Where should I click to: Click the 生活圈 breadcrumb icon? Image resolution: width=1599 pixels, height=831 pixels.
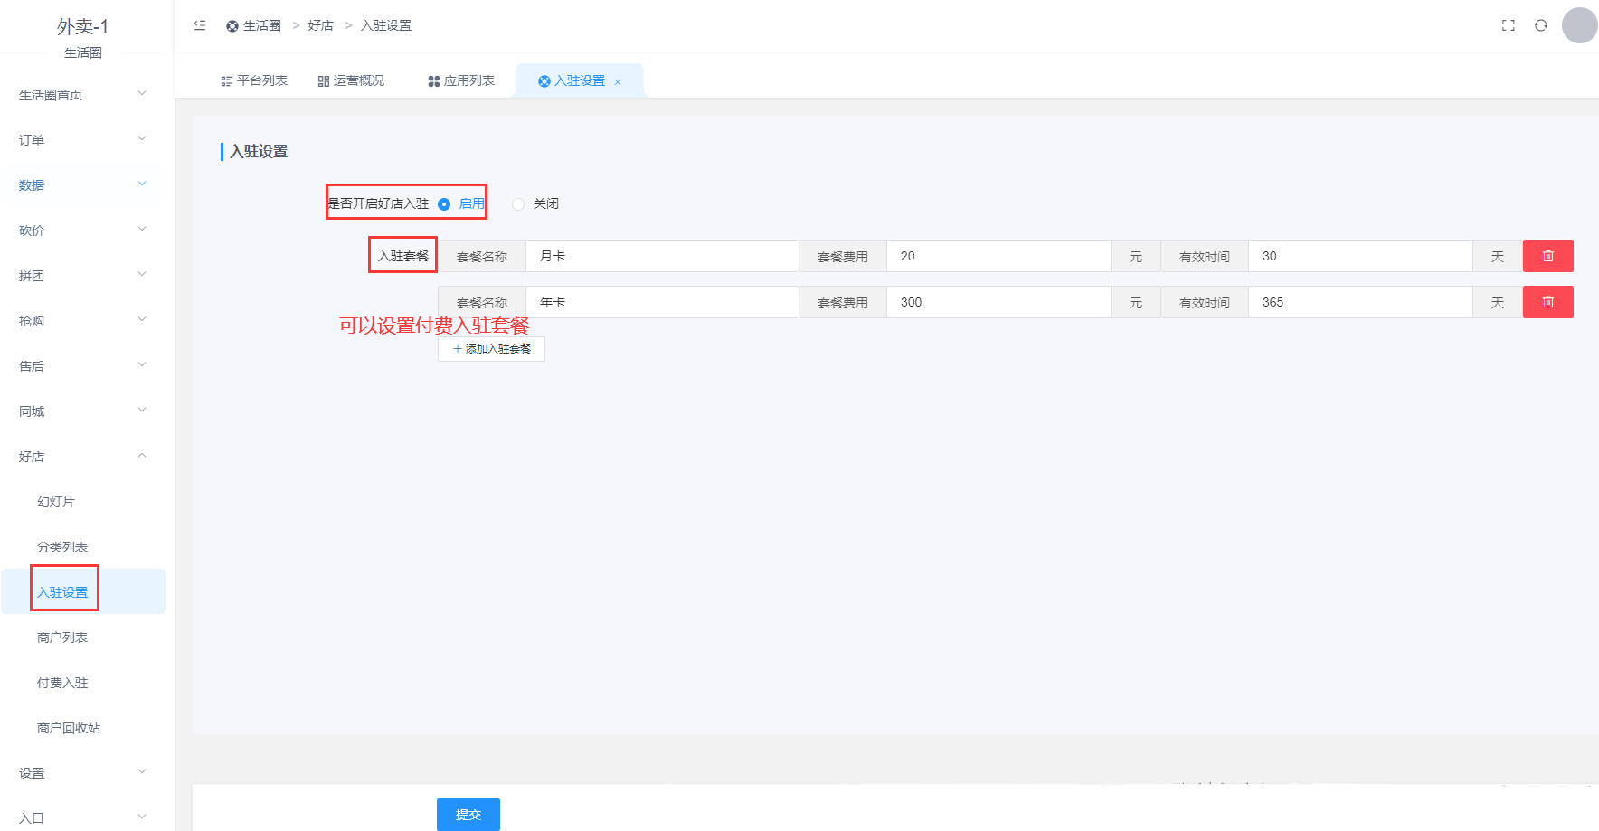tap(232, 26)
